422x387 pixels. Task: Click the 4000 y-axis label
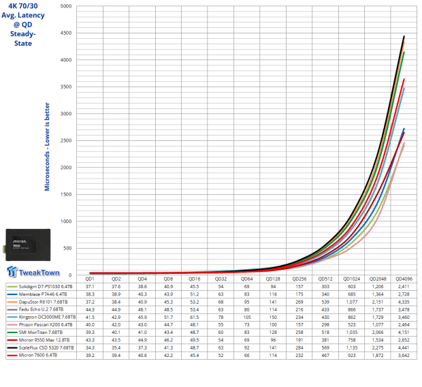tap(66, 60)
